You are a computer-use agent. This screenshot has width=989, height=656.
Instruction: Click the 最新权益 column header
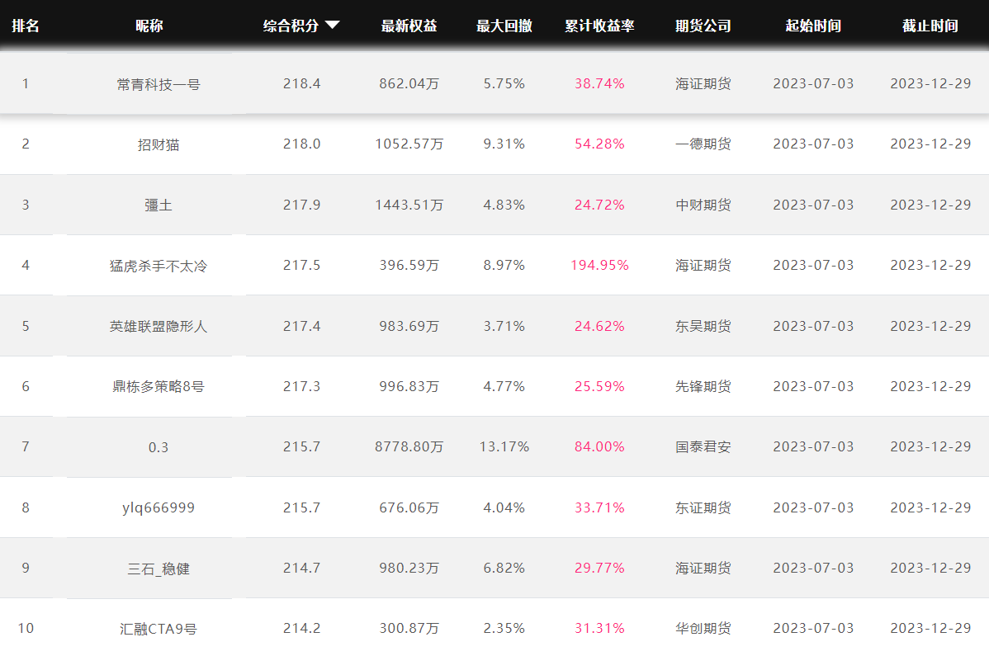coord(409,26)
